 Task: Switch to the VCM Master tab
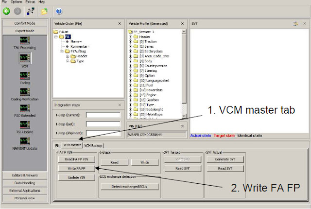(72, 145)
